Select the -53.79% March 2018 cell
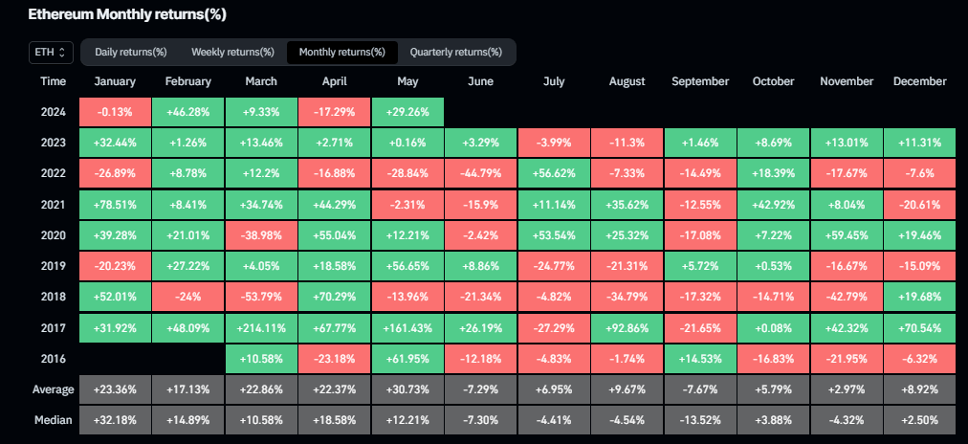This screenshot has width=968, height=444. (x=261, y=297)
